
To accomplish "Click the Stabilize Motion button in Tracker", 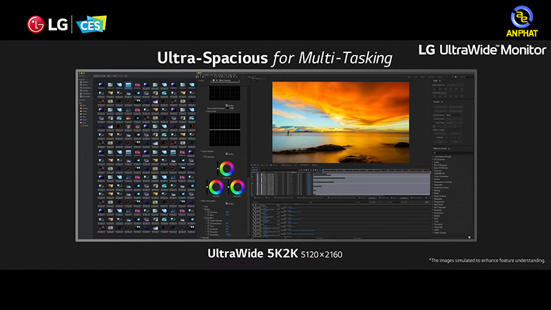I will 455,111.
